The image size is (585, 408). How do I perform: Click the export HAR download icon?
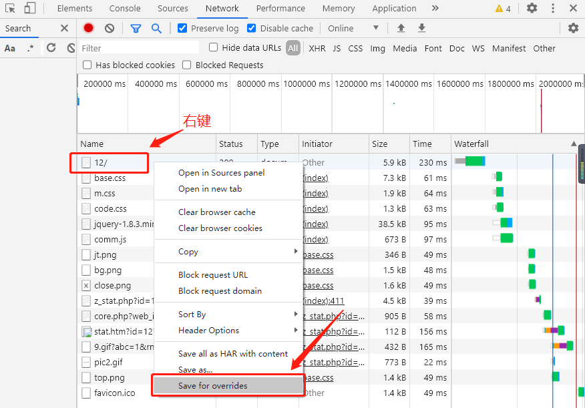tap(421, 28)
